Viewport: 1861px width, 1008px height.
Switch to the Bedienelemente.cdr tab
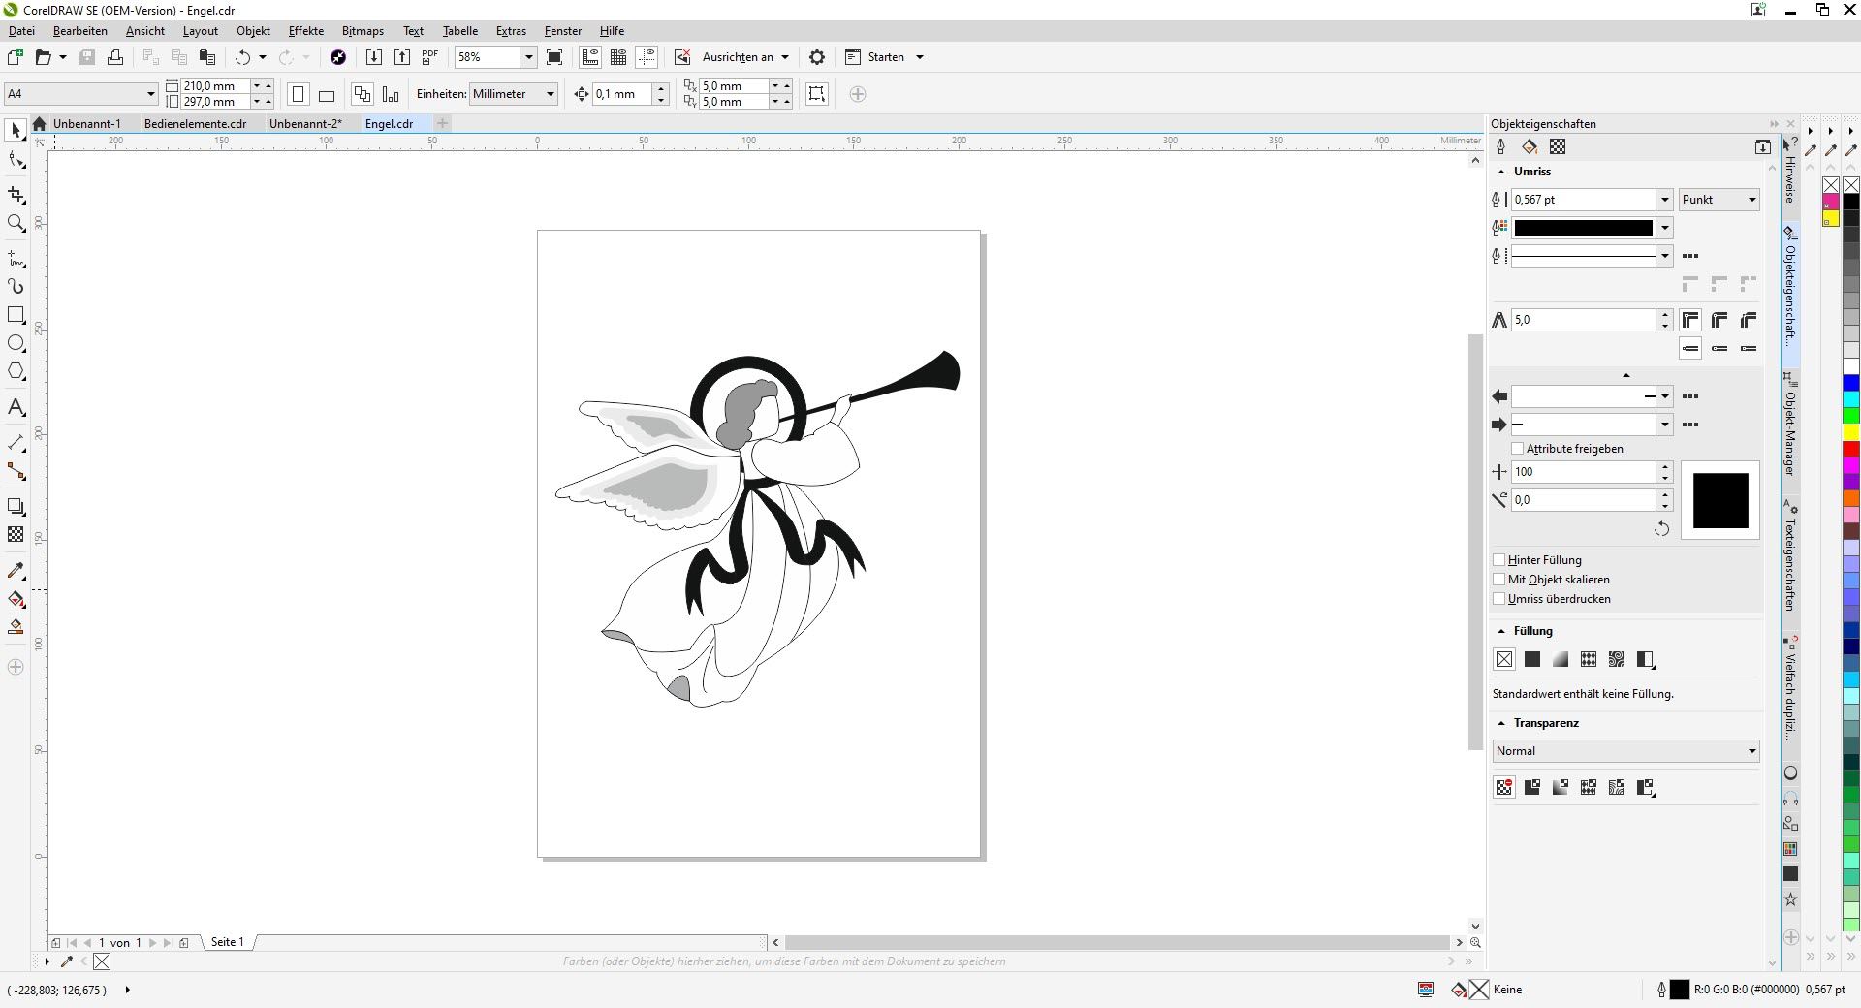point(195,124)
